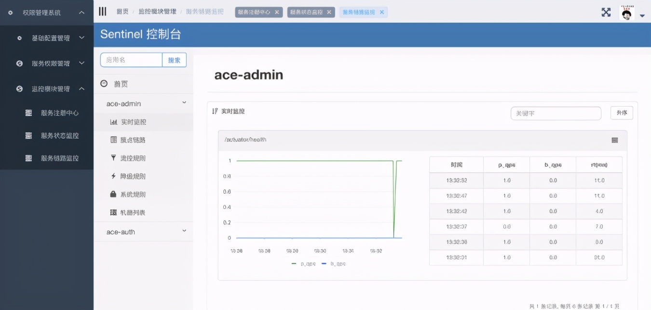Close the 服务状态监控 tab

coord(329,13)
